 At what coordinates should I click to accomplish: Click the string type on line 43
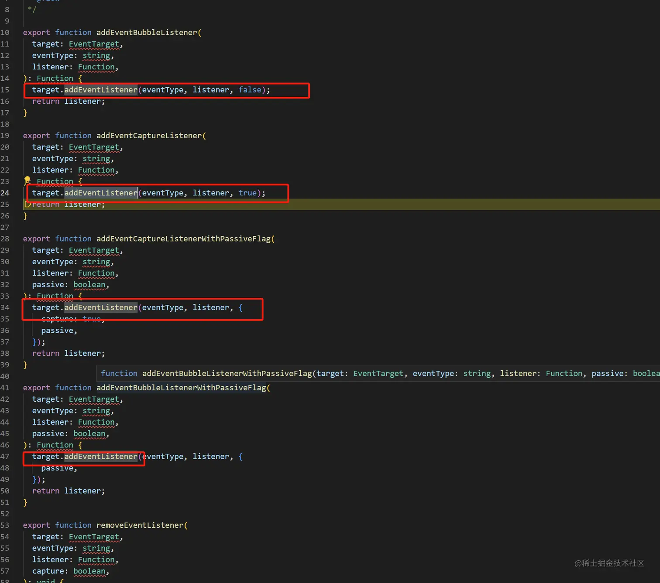tap(96, 411)
